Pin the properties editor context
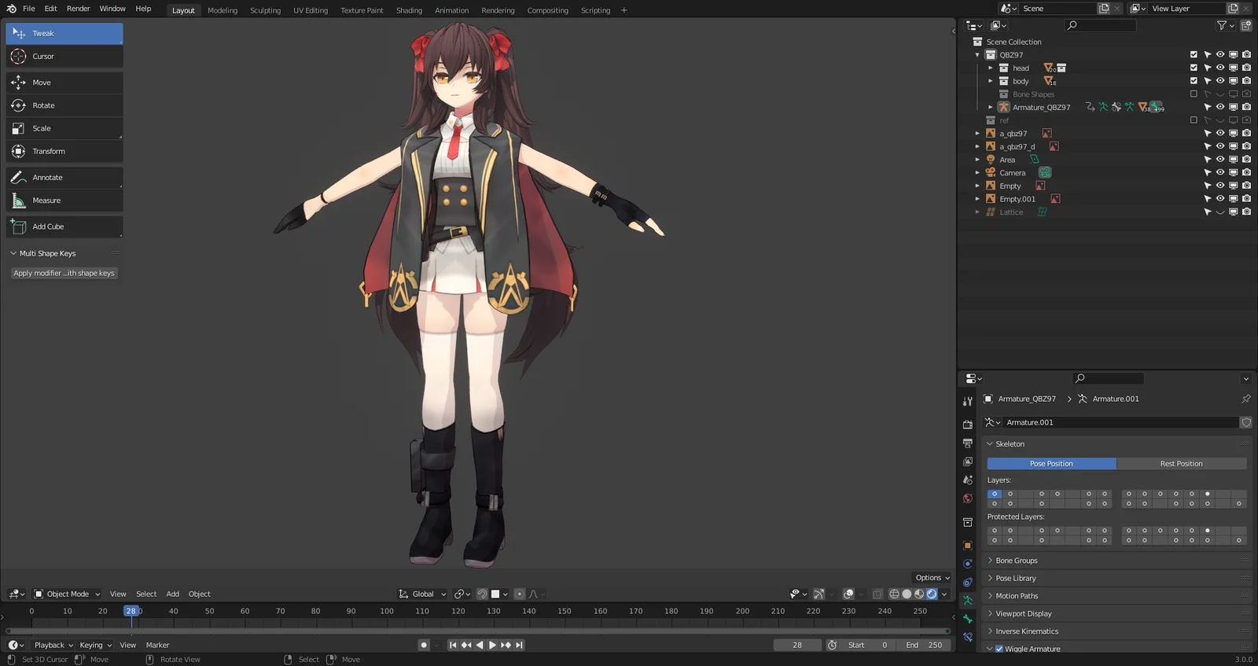Viewport: 1258px width, 666px height. point(1246,399)
